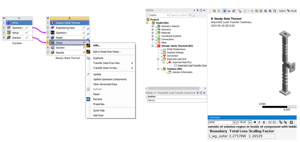Open the font size 1 (8 pt) dropdown
This screenshot has width=300, height=142.
250,122
